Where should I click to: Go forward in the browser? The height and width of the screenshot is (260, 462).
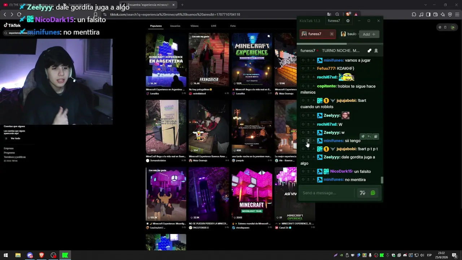[x=12, y=14]
